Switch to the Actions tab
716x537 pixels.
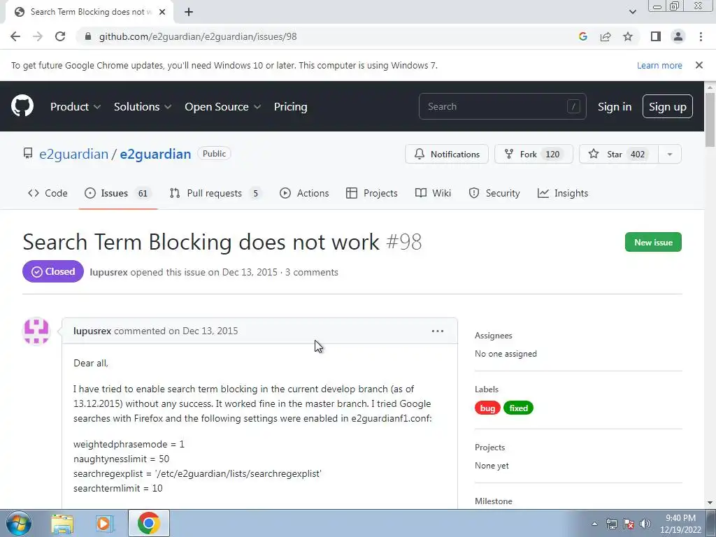(304, 193)
